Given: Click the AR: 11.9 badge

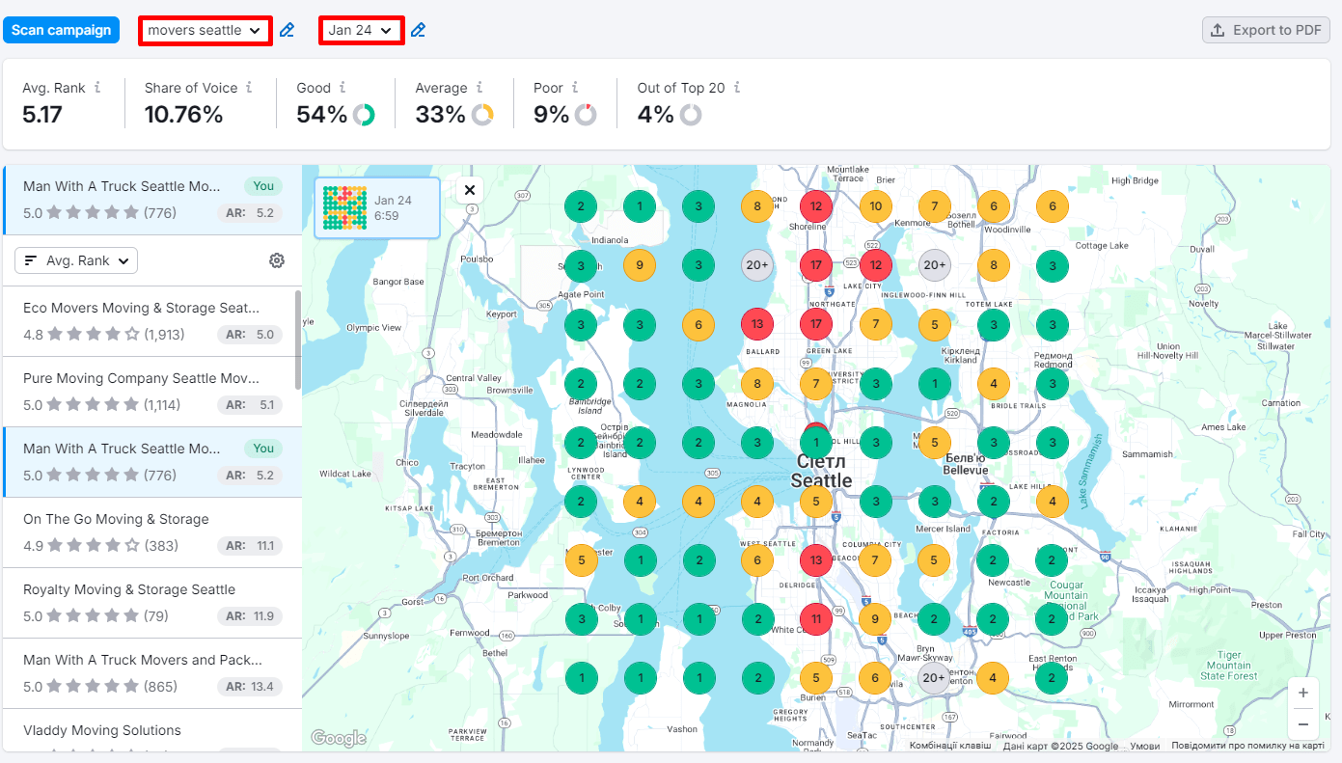Looking at the screenshot, I should pos(250,616).
